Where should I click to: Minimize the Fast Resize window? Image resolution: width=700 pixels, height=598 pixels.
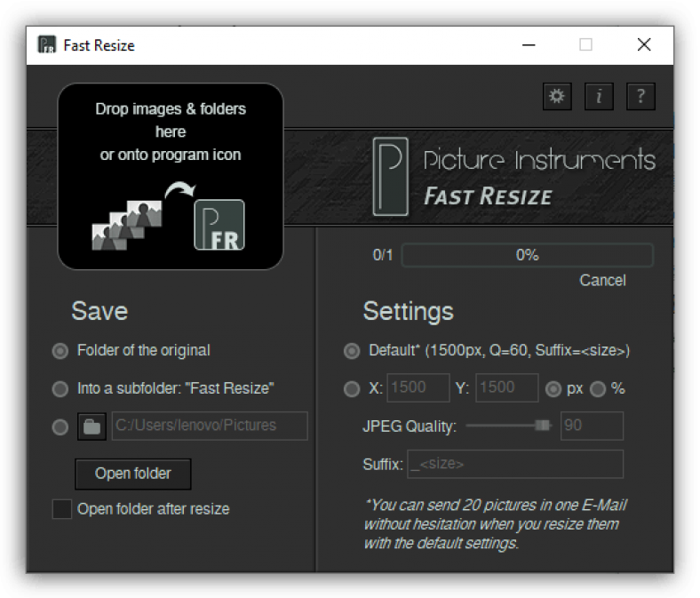point(529,44)
